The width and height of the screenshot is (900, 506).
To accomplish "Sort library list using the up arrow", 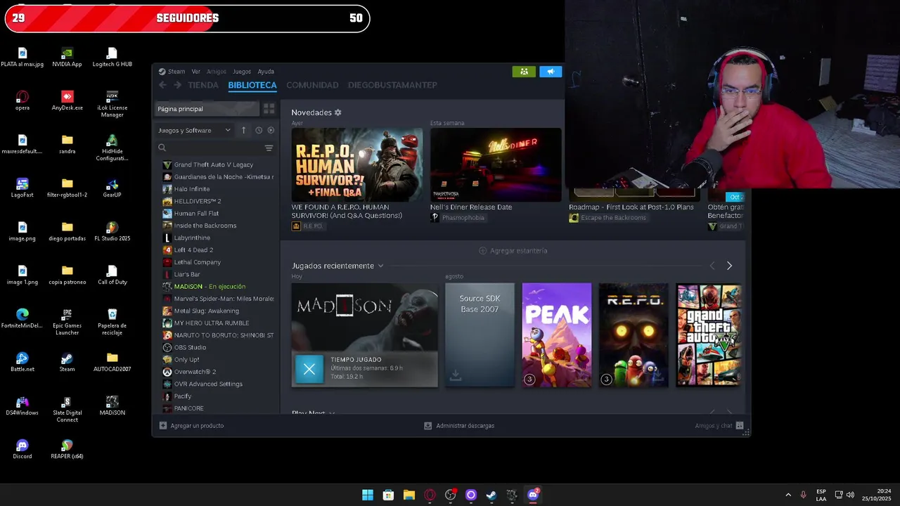I will tap(243, 130).
